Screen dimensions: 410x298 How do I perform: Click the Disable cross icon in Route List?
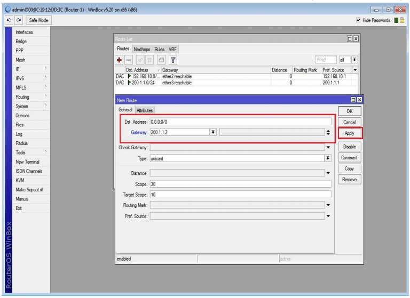click(x=149, y=60)
